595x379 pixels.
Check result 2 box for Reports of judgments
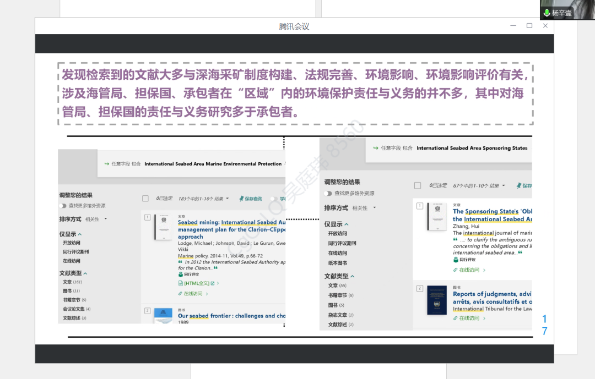[x=420, y=288]
